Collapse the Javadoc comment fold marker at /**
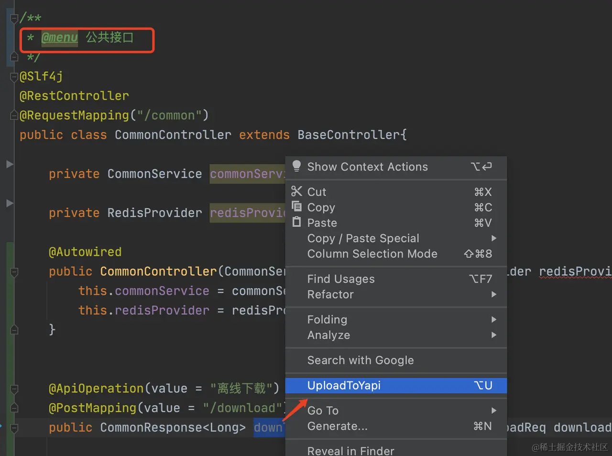 tap(14, 18)
